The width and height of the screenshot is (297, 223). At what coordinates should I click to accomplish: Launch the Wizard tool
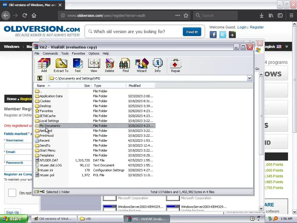point(142,65)
